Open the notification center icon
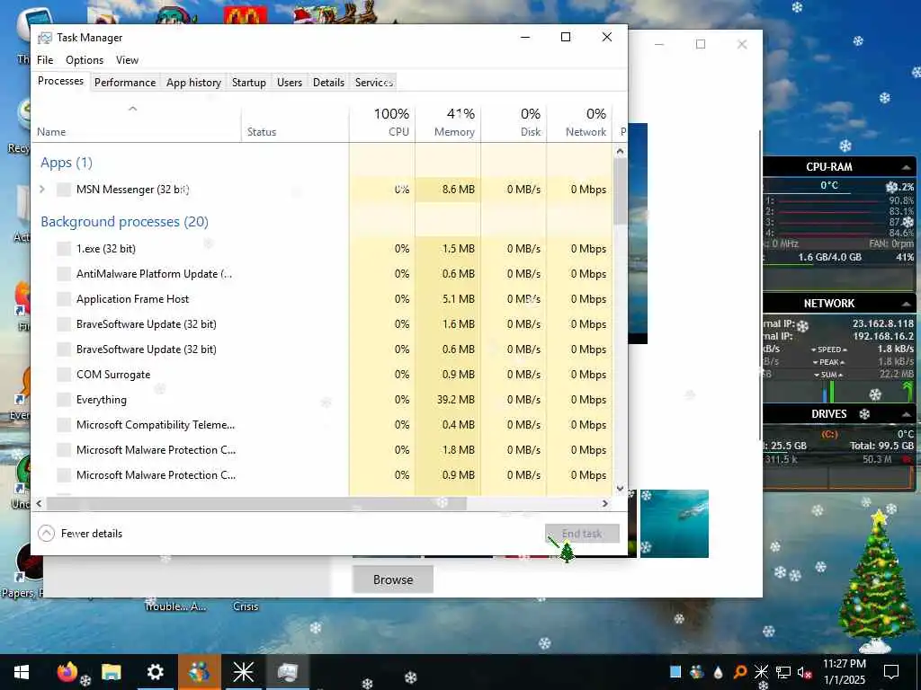The image size is (921, 690). [891, 672]
